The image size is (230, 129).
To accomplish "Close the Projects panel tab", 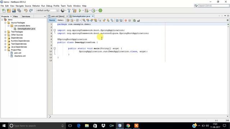I will click(11, 16).
